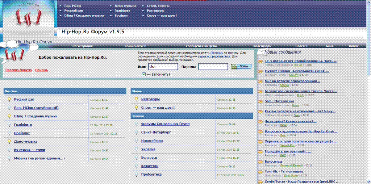Image resolution: width=371 pixels, height=184 pixels.
Task: Click lightbulb icon beside Спорт — наш друг! row
Action: click(x=136, y=108)
